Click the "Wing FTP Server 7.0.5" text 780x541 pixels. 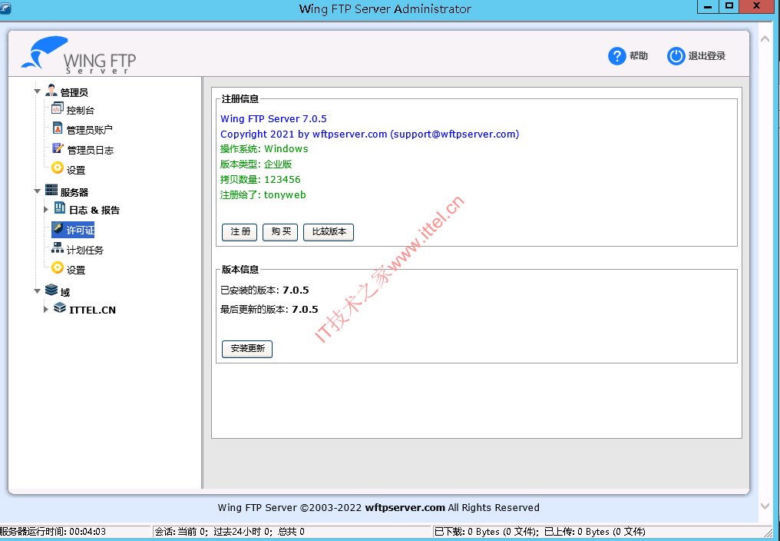(x=273, y=119)
